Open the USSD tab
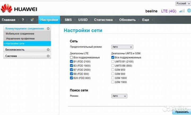 83,20
